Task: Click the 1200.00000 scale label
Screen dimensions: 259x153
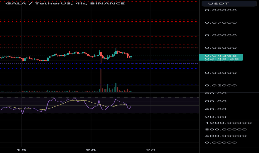Action: pos(228,123)
